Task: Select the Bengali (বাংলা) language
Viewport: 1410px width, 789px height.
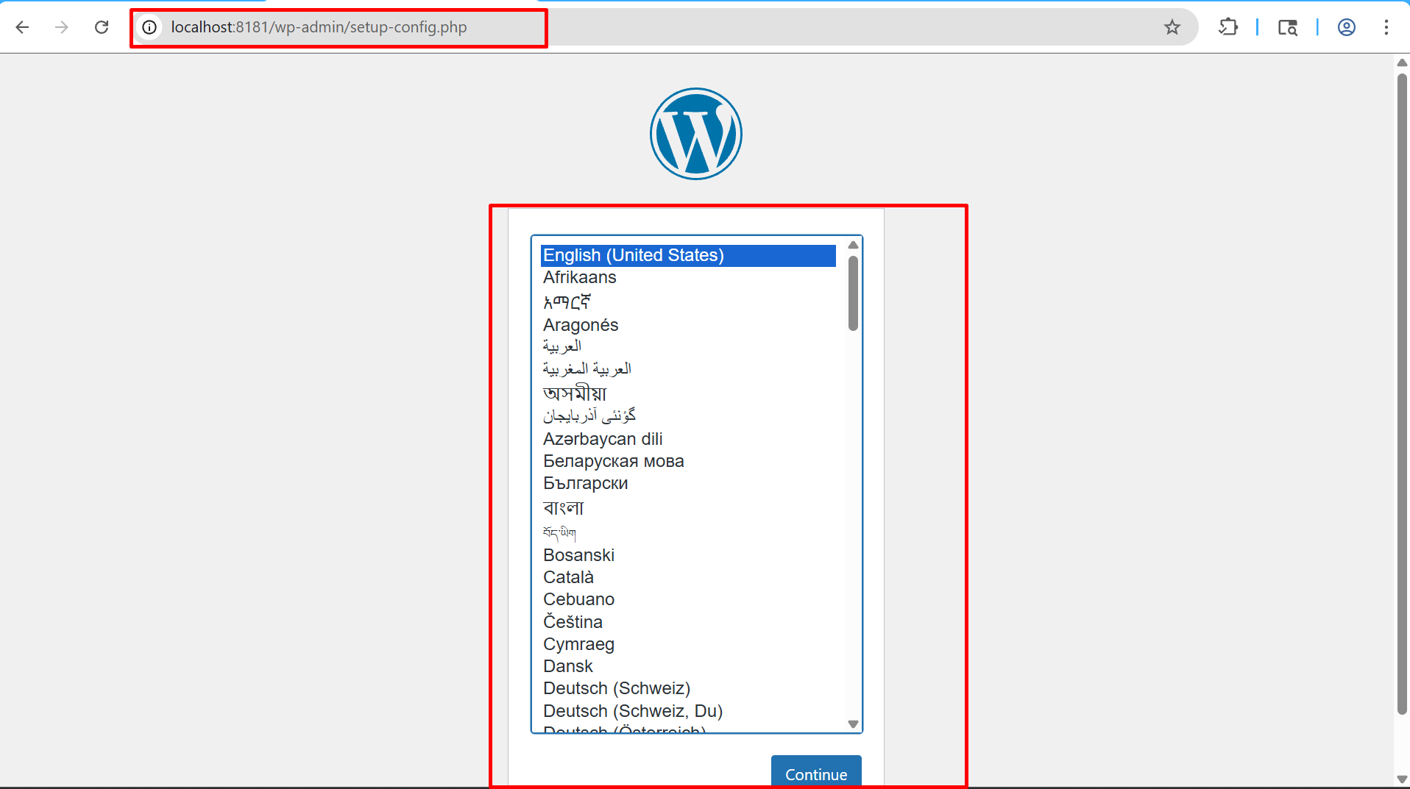Action: (x=688, y=508)
